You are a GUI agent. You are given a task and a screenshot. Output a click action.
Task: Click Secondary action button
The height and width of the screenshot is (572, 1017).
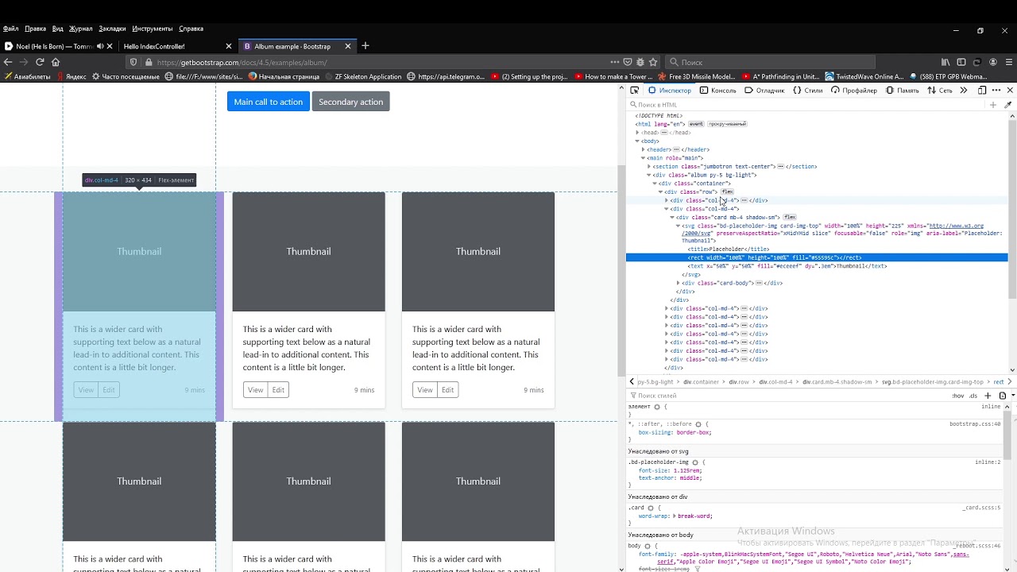[350, 102]
